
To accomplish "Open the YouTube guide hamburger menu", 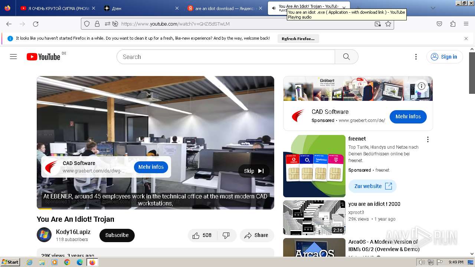I will coord(13,57).
